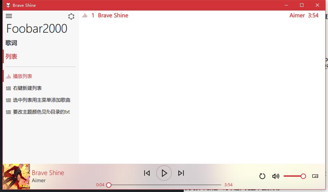Screen dimensions: 328x192
Task: Skip to the previous track
Action: (147, 173)
